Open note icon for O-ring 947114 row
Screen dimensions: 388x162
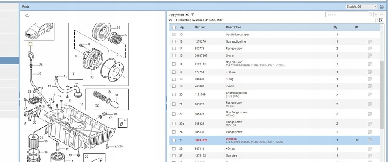[370, 149]
